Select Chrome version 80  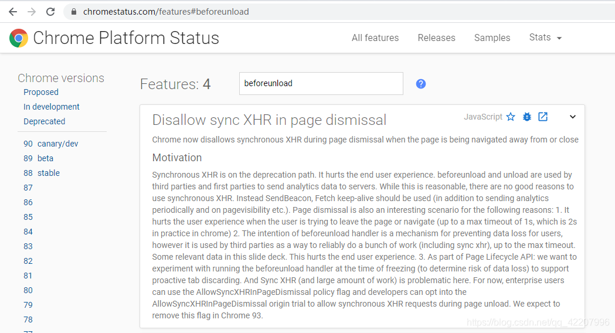click(28, 290)
